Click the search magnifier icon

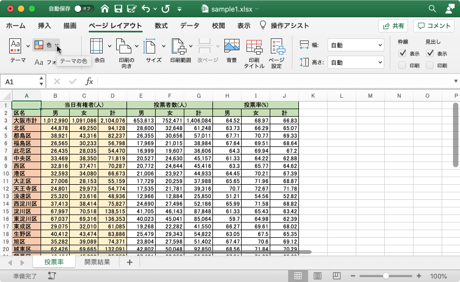432,9
